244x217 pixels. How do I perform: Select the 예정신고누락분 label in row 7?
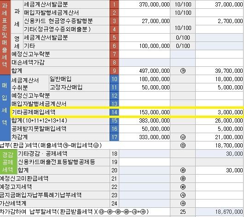coord(31,54)
